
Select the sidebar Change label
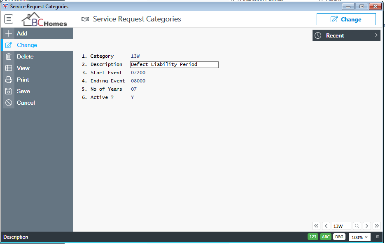[x=27, y=45]
